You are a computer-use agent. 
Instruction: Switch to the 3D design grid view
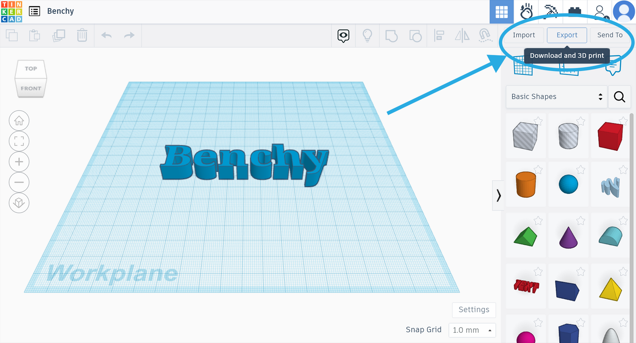pos(502,12)
